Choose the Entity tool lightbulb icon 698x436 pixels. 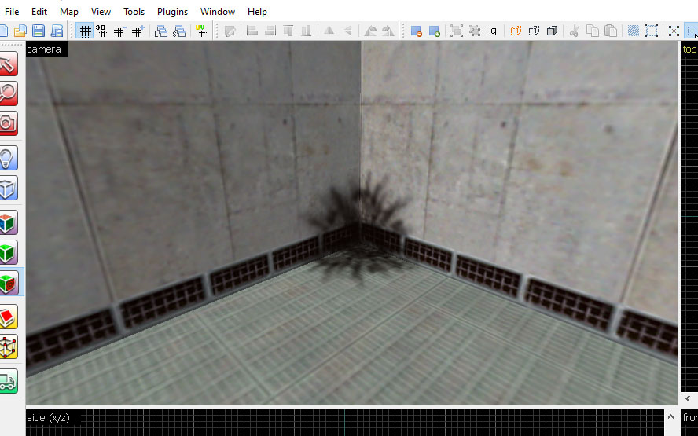pyautogui.click(x=8, y=159)
